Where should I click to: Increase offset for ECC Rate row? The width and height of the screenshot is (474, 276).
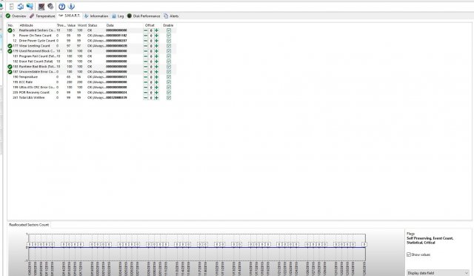click(x=156, y=82)
